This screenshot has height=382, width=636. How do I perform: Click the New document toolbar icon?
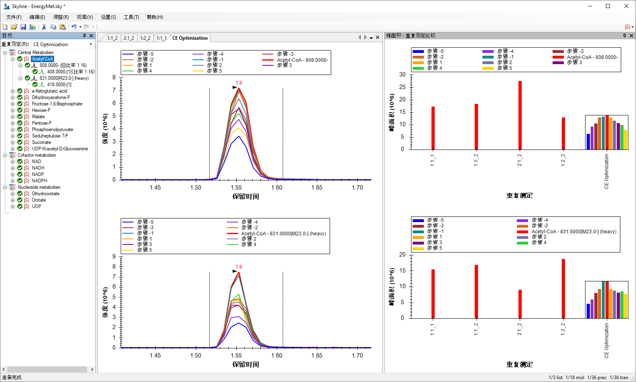point(5,27)
